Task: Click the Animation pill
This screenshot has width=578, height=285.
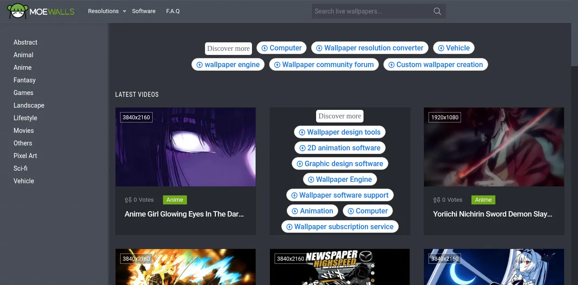Action: tap(312, 211)
